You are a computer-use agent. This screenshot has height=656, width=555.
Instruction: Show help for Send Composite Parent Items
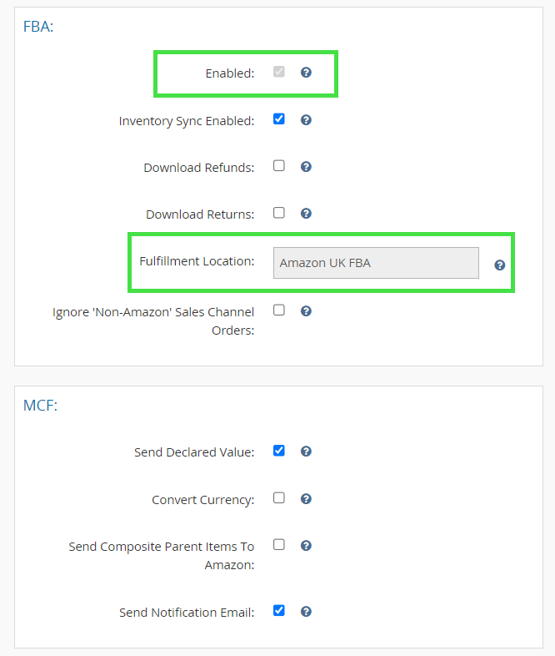point(306,546)
